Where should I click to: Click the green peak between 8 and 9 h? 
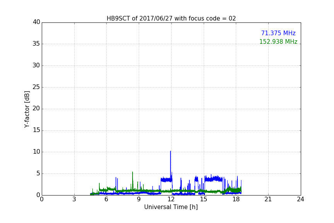pyautogui.click(x=132, y=173)
